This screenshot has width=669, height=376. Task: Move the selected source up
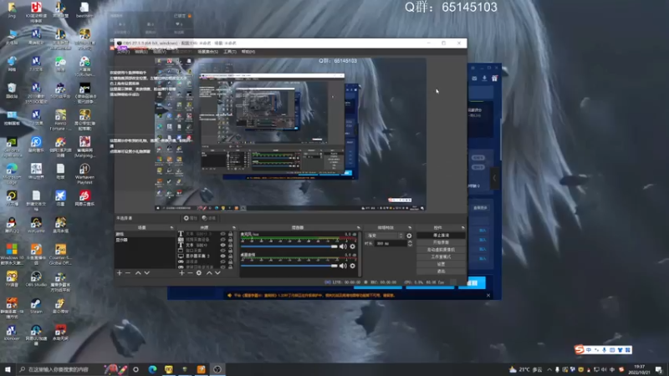[x=209, y=273]
